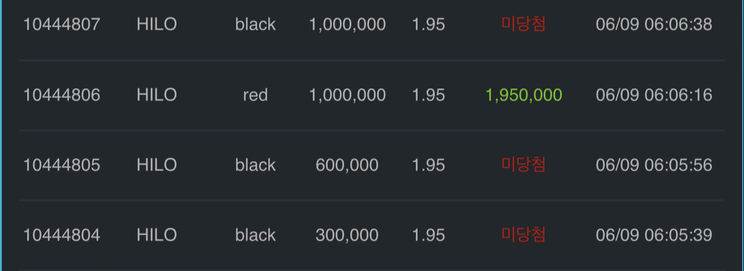Click the 1,950,000 winning amount

[x=524, y=95]
